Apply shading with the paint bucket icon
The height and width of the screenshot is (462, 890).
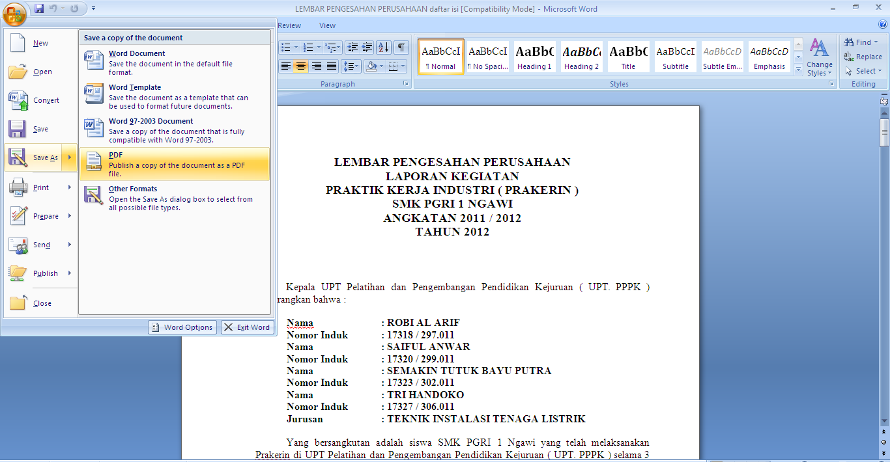pyautogui.click(x=371, y=66)
